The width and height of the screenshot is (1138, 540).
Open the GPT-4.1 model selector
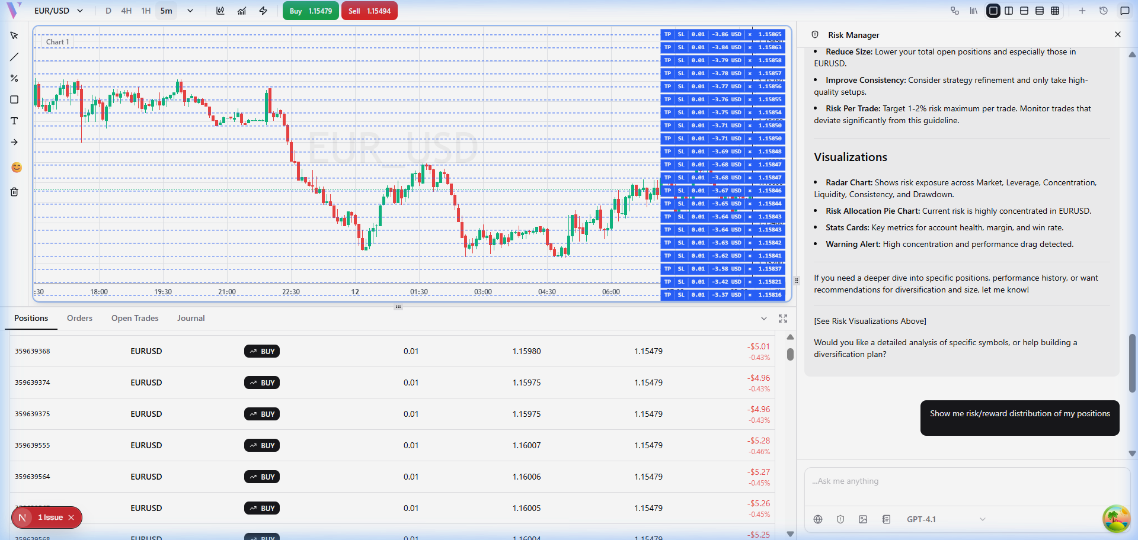(x=945, y=519)
